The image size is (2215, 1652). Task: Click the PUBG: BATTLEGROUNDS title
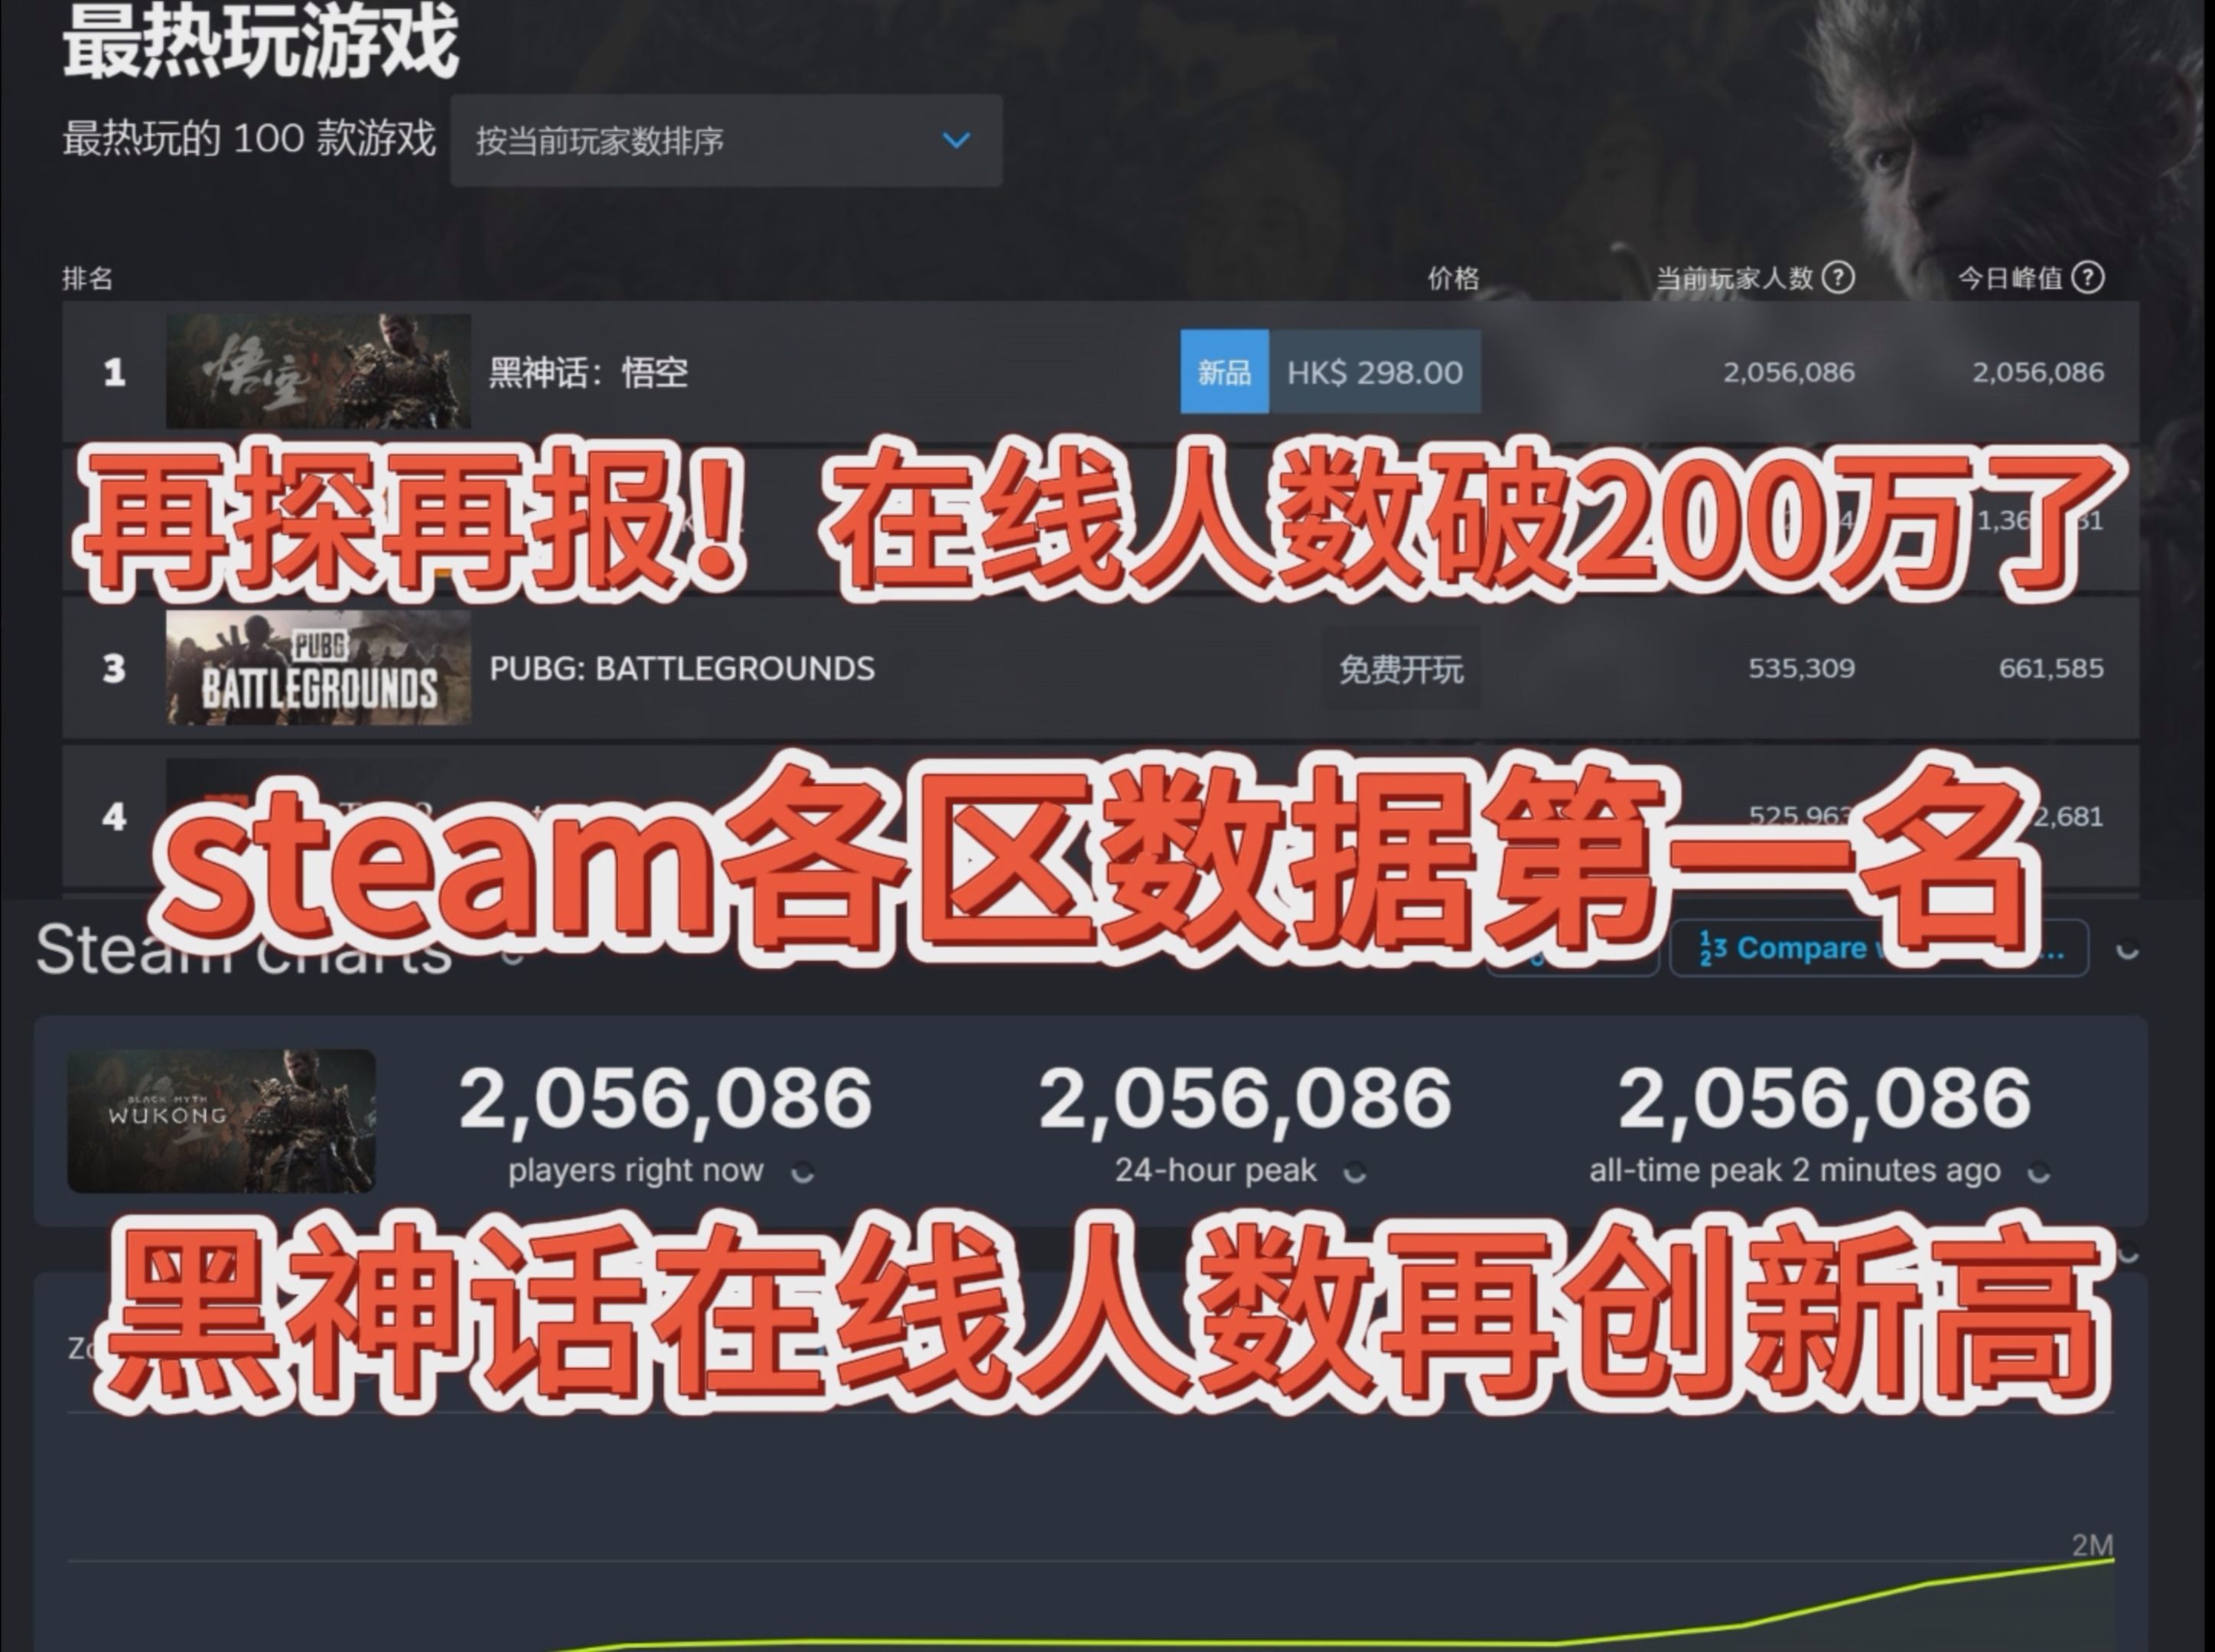682,668
